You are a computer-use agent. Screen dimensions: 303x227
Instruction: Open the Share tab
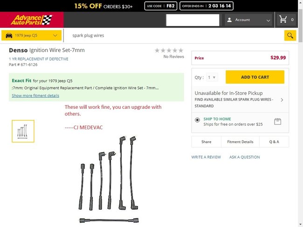pos(207,142)
